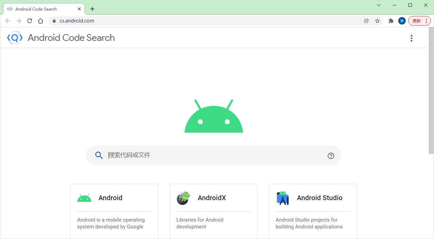Open search help question mark icon
Screen dimensions: 434x239
(331, 156)
